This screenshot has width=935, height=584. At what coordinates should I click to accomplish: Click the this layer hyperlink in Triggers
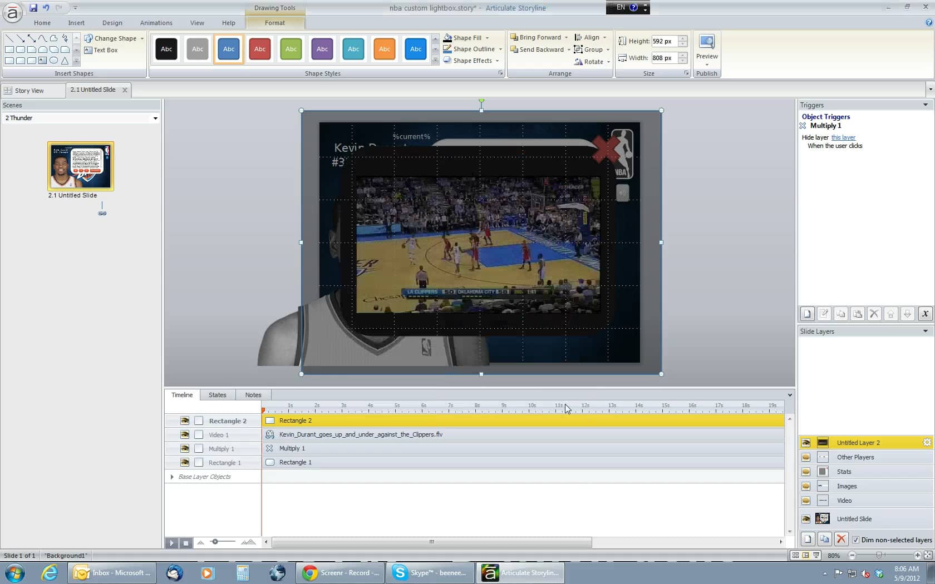coord(843,137)
